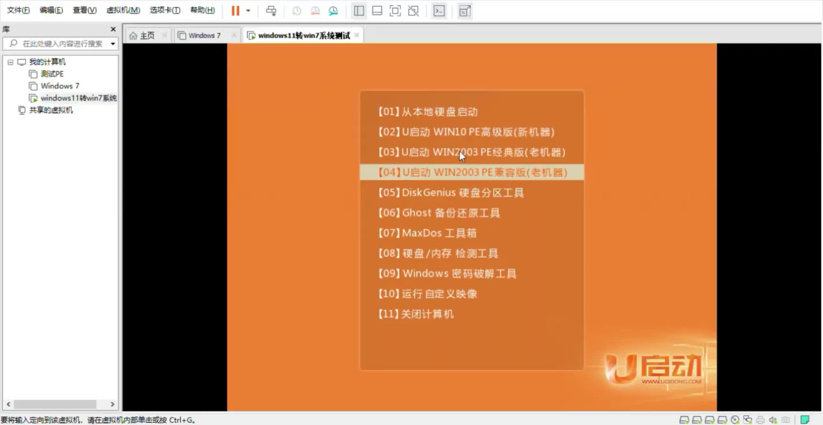This screenshot has height=425, width=823.
Task: Revert VM to previous snapshot
Action: [x=315, y=11]
